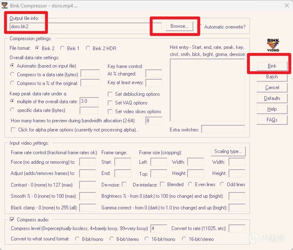
Task: Enable De-interlace Blended checkbox
Action: (162, 184)
